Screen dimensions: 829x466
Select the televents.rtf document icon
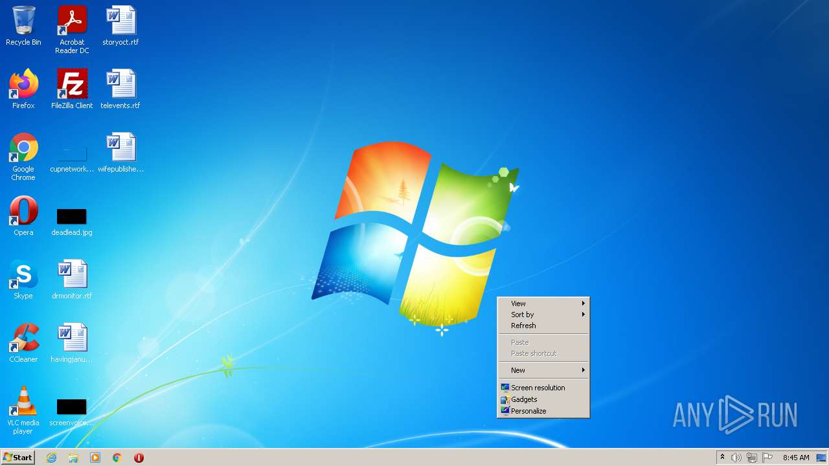click(120, 89)
